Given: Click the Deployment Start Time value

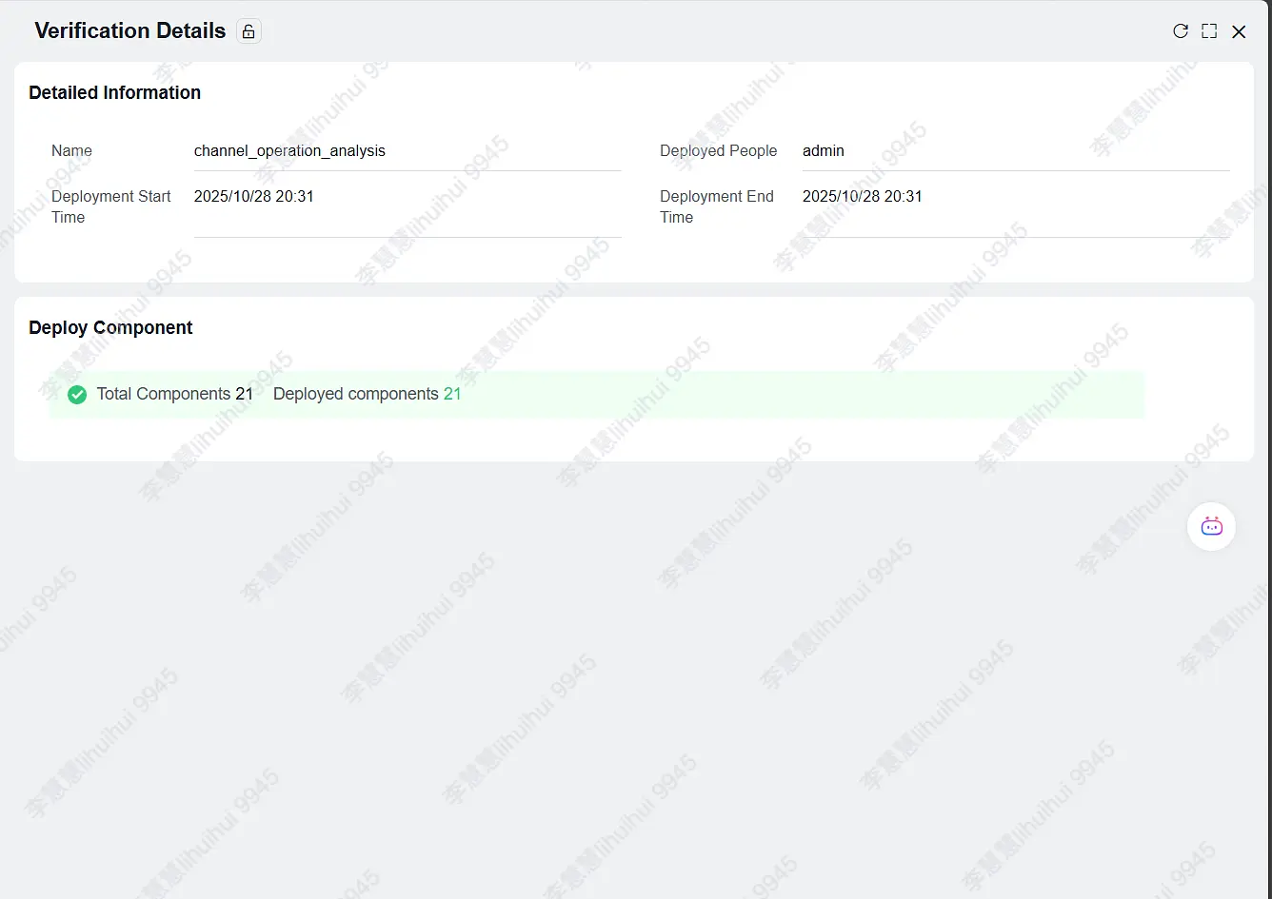Looking at the screenshot, I should click(254, 196).
